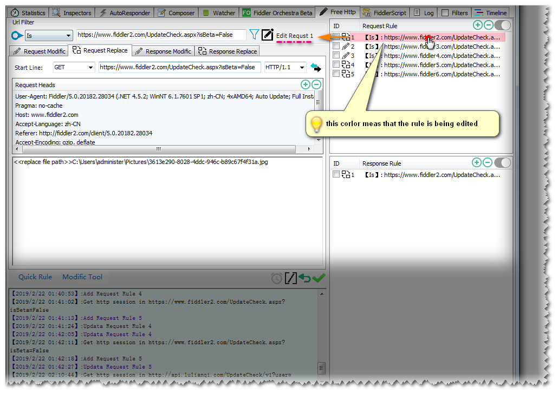Remove a rule using Request Rule minus icon
The image size is (558, 394).
pyautogui.click(x=489, y=25)
